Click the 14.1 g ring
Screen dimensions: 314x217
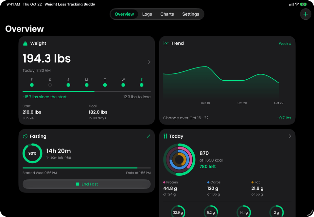point(244,211)
